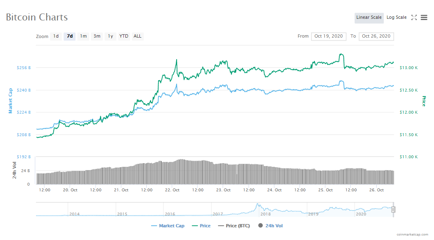The height and width of the screenshot is (240, 434).
Task: Toggle fullscreen chart view
Action: click(414, 18)
